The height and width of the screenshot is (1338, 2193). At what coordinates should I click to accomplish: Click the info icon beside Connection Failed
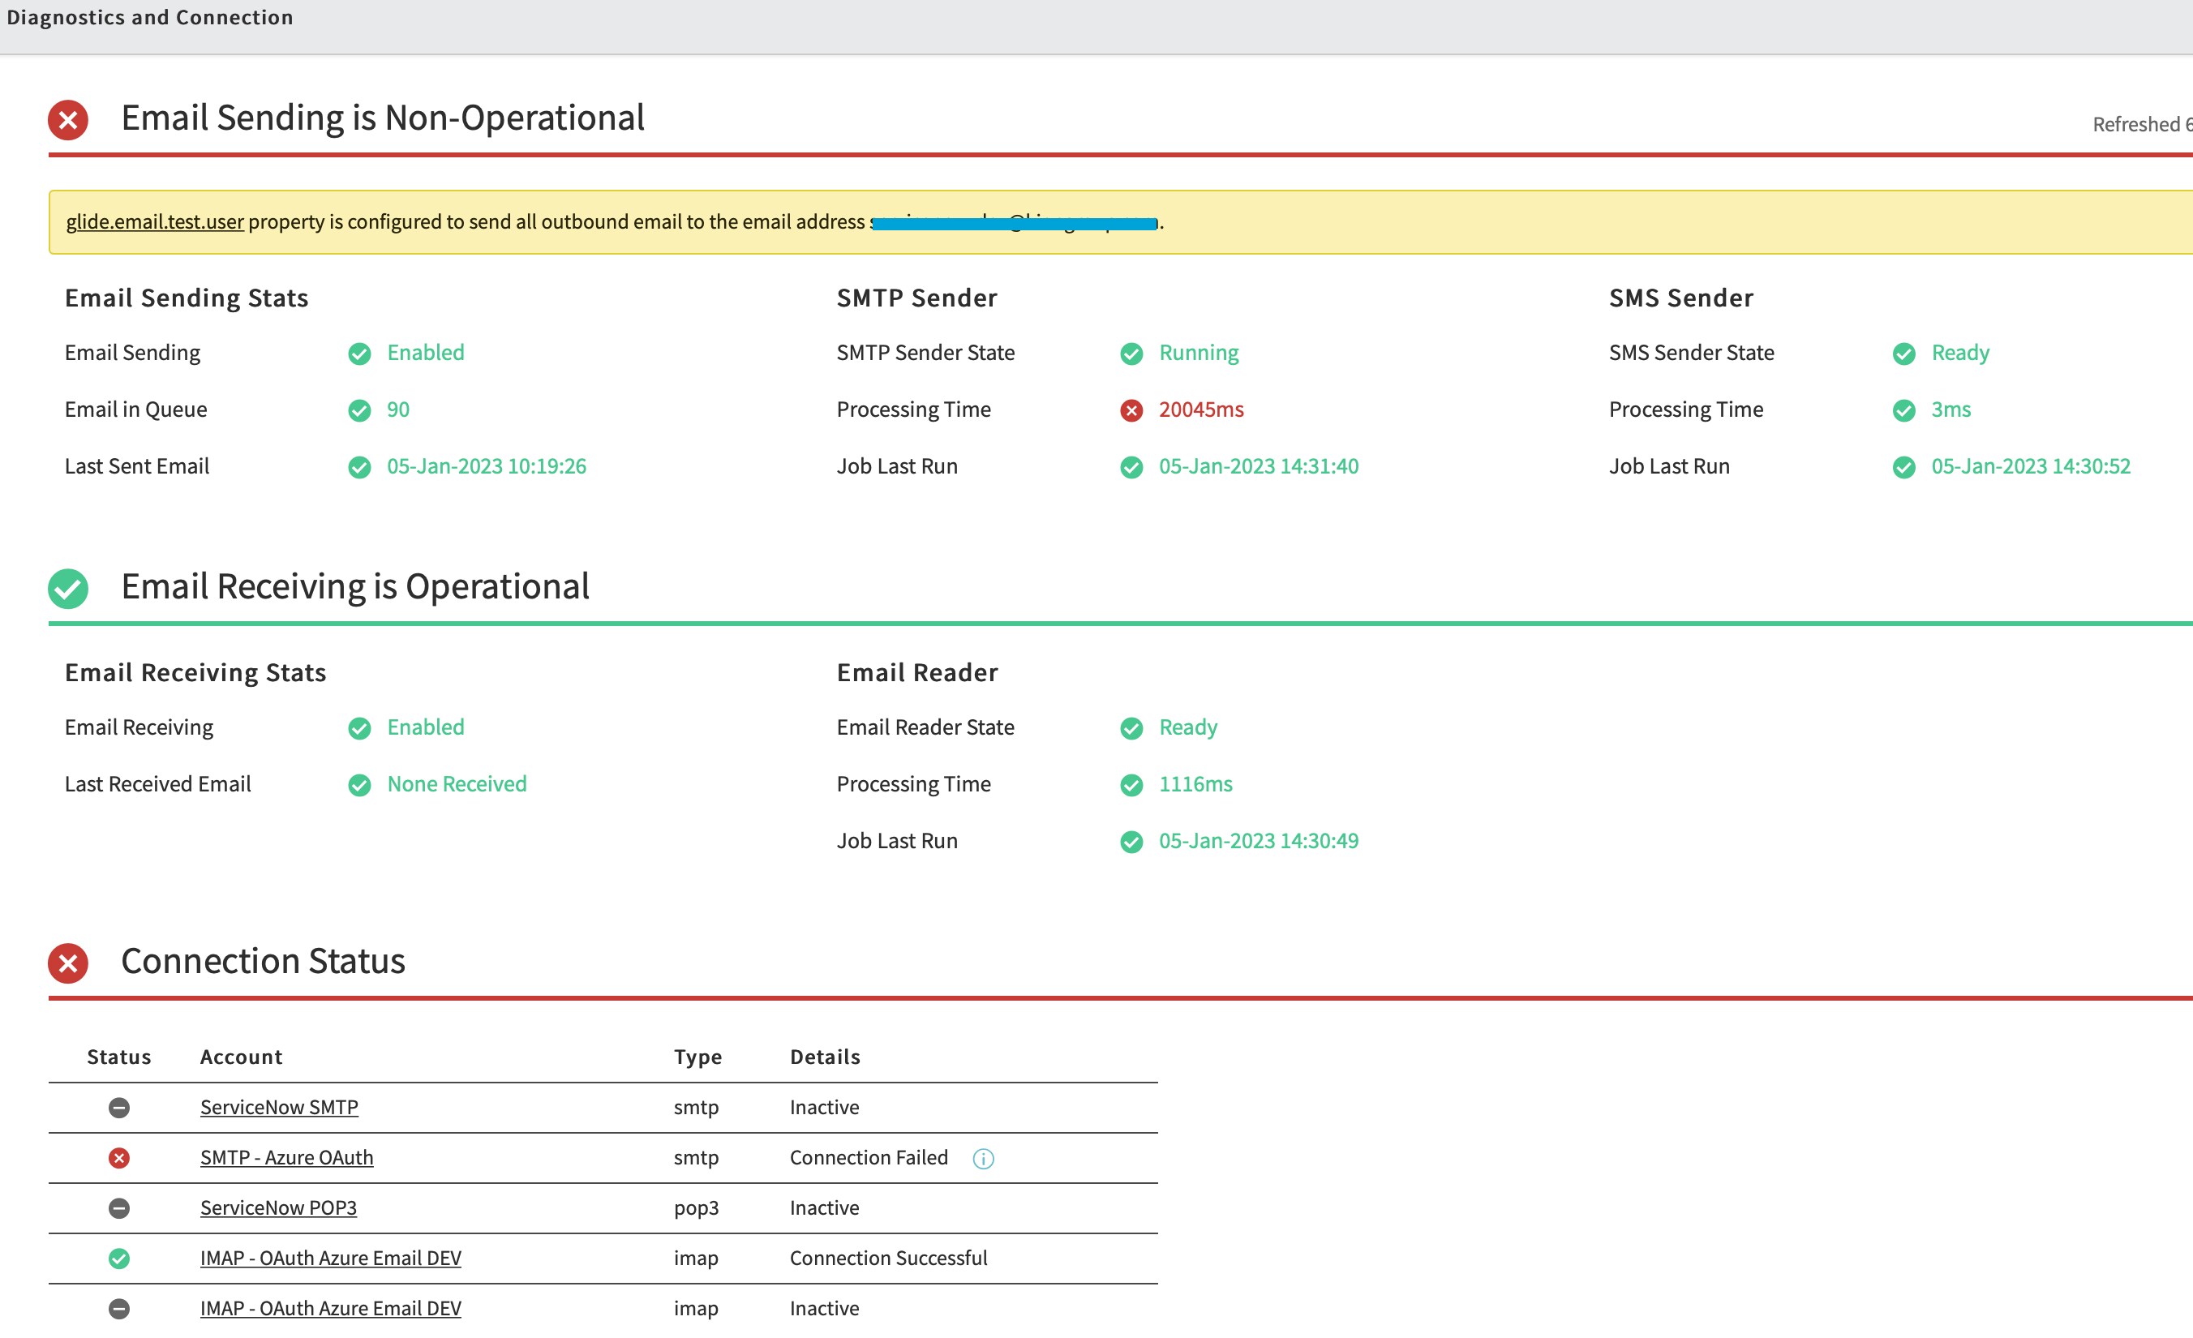tap(983, 1158)
